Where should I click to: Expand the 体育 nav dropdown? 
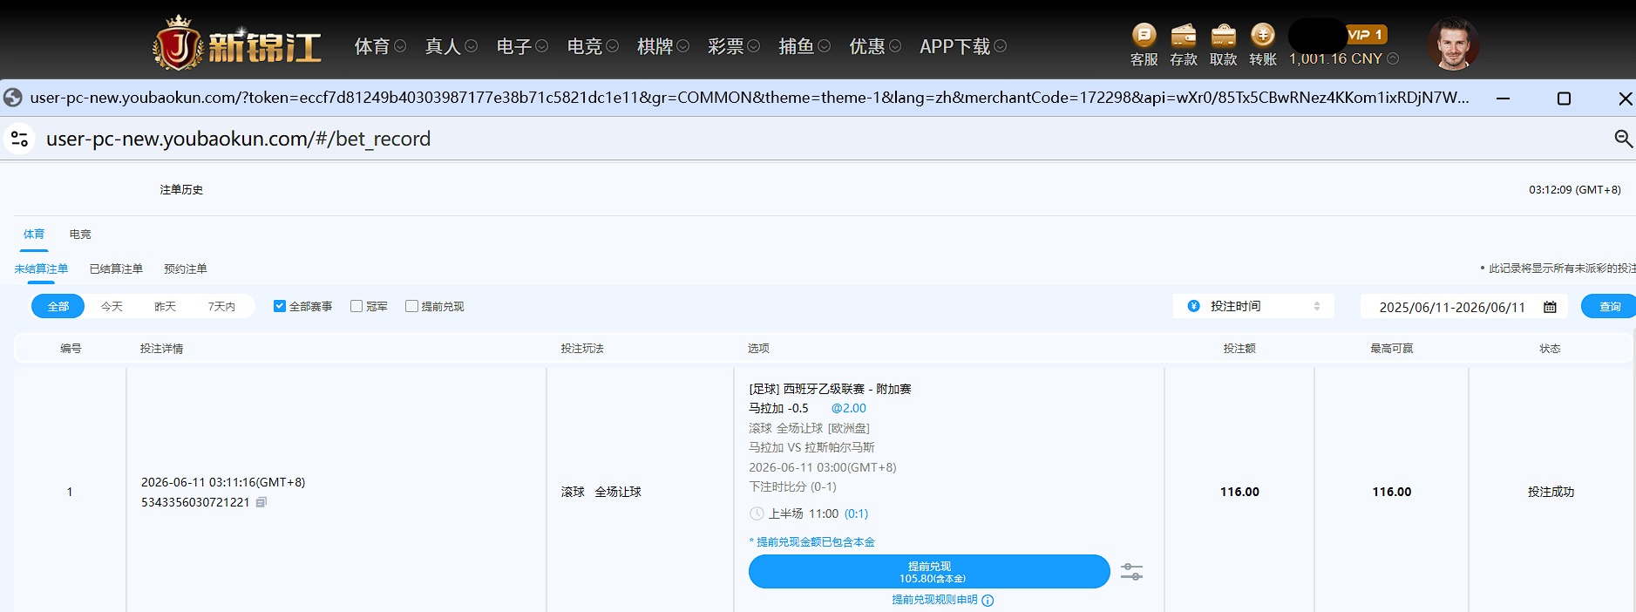(x=400, y=46)
